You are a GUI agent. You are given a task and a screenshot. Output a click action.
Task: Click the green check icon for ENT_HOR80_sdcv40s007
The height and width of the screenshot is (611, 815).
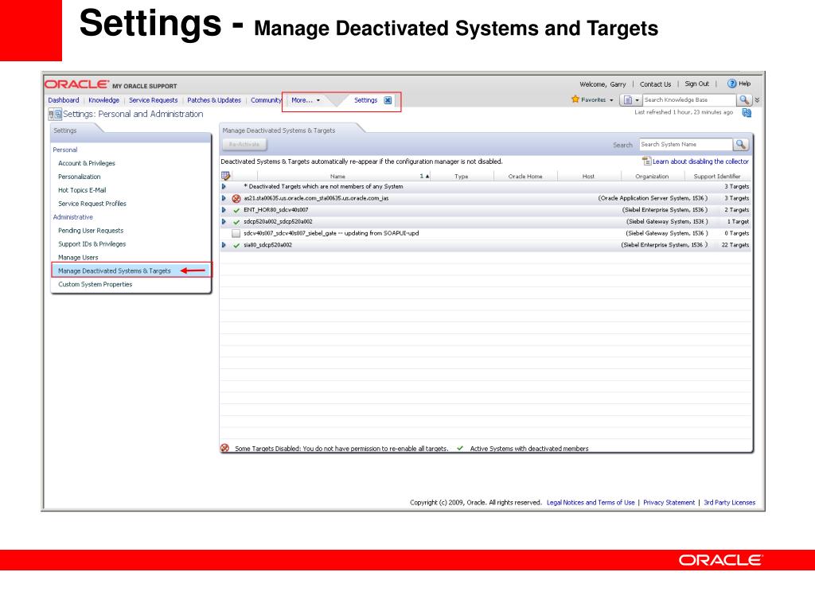[236, 210]
